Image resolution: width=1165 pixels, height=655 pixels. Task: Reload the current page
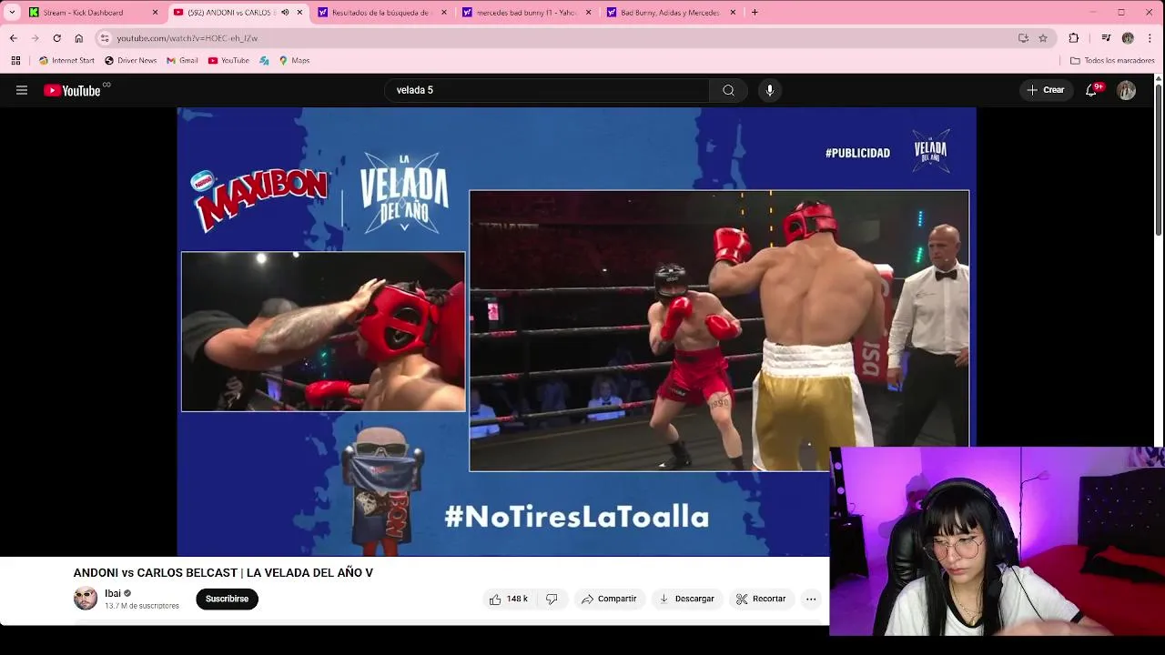coord(56,38)
